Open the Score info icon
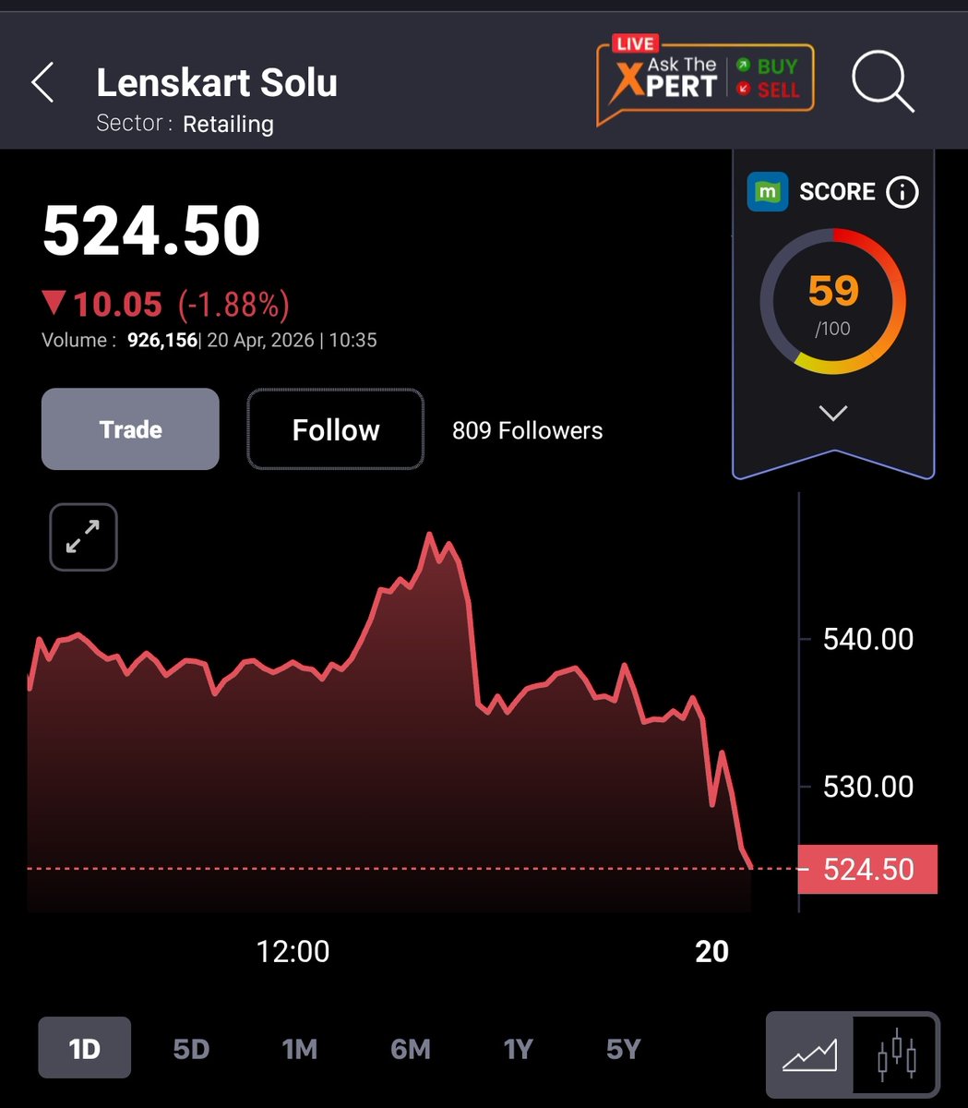Viewport: 968px width, 1108px height. (x=902, y=192)
